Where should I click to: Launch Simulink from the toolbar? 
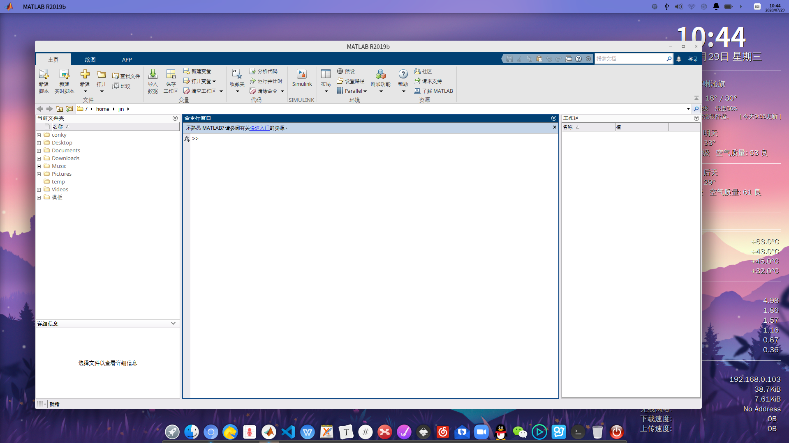click(x=302, y=78)
